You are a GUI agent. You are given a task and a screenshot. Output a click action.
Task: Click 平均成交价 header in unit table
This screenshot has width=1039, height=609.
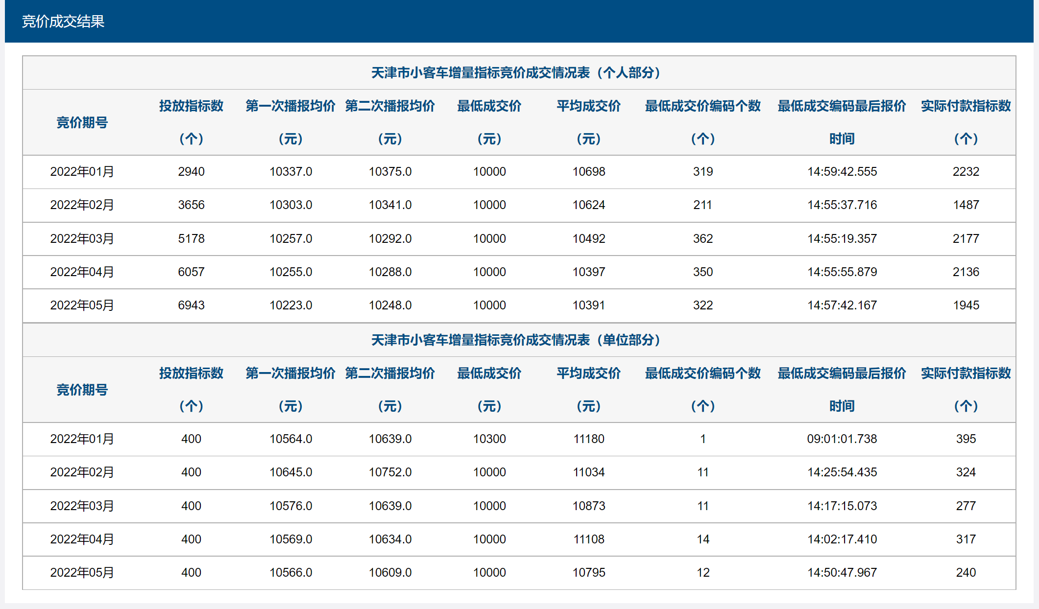click(588, 373)
